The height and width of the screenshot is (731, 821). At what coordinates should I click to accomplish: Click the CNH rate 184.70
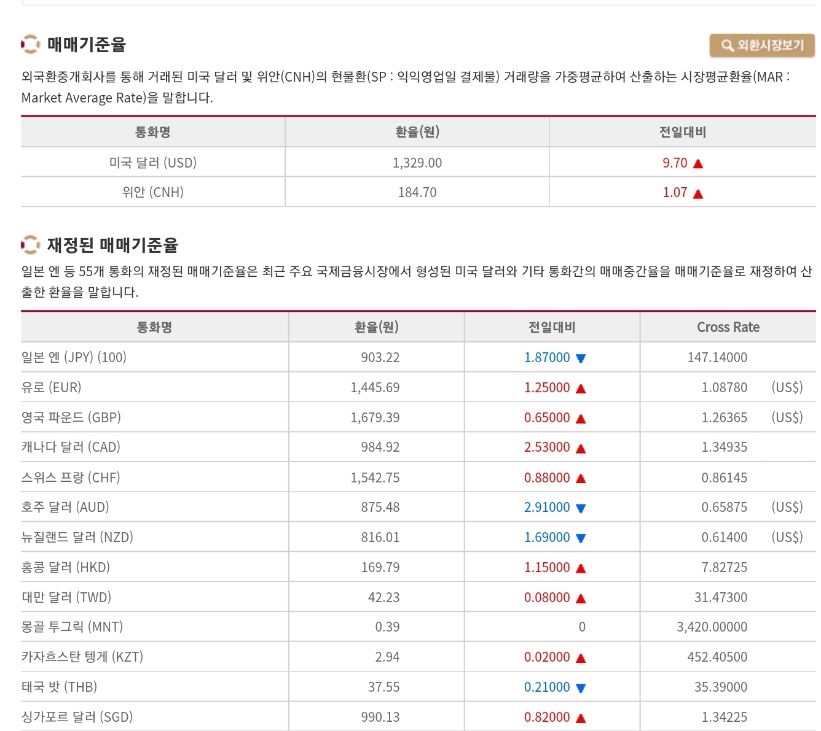(417, 192)
